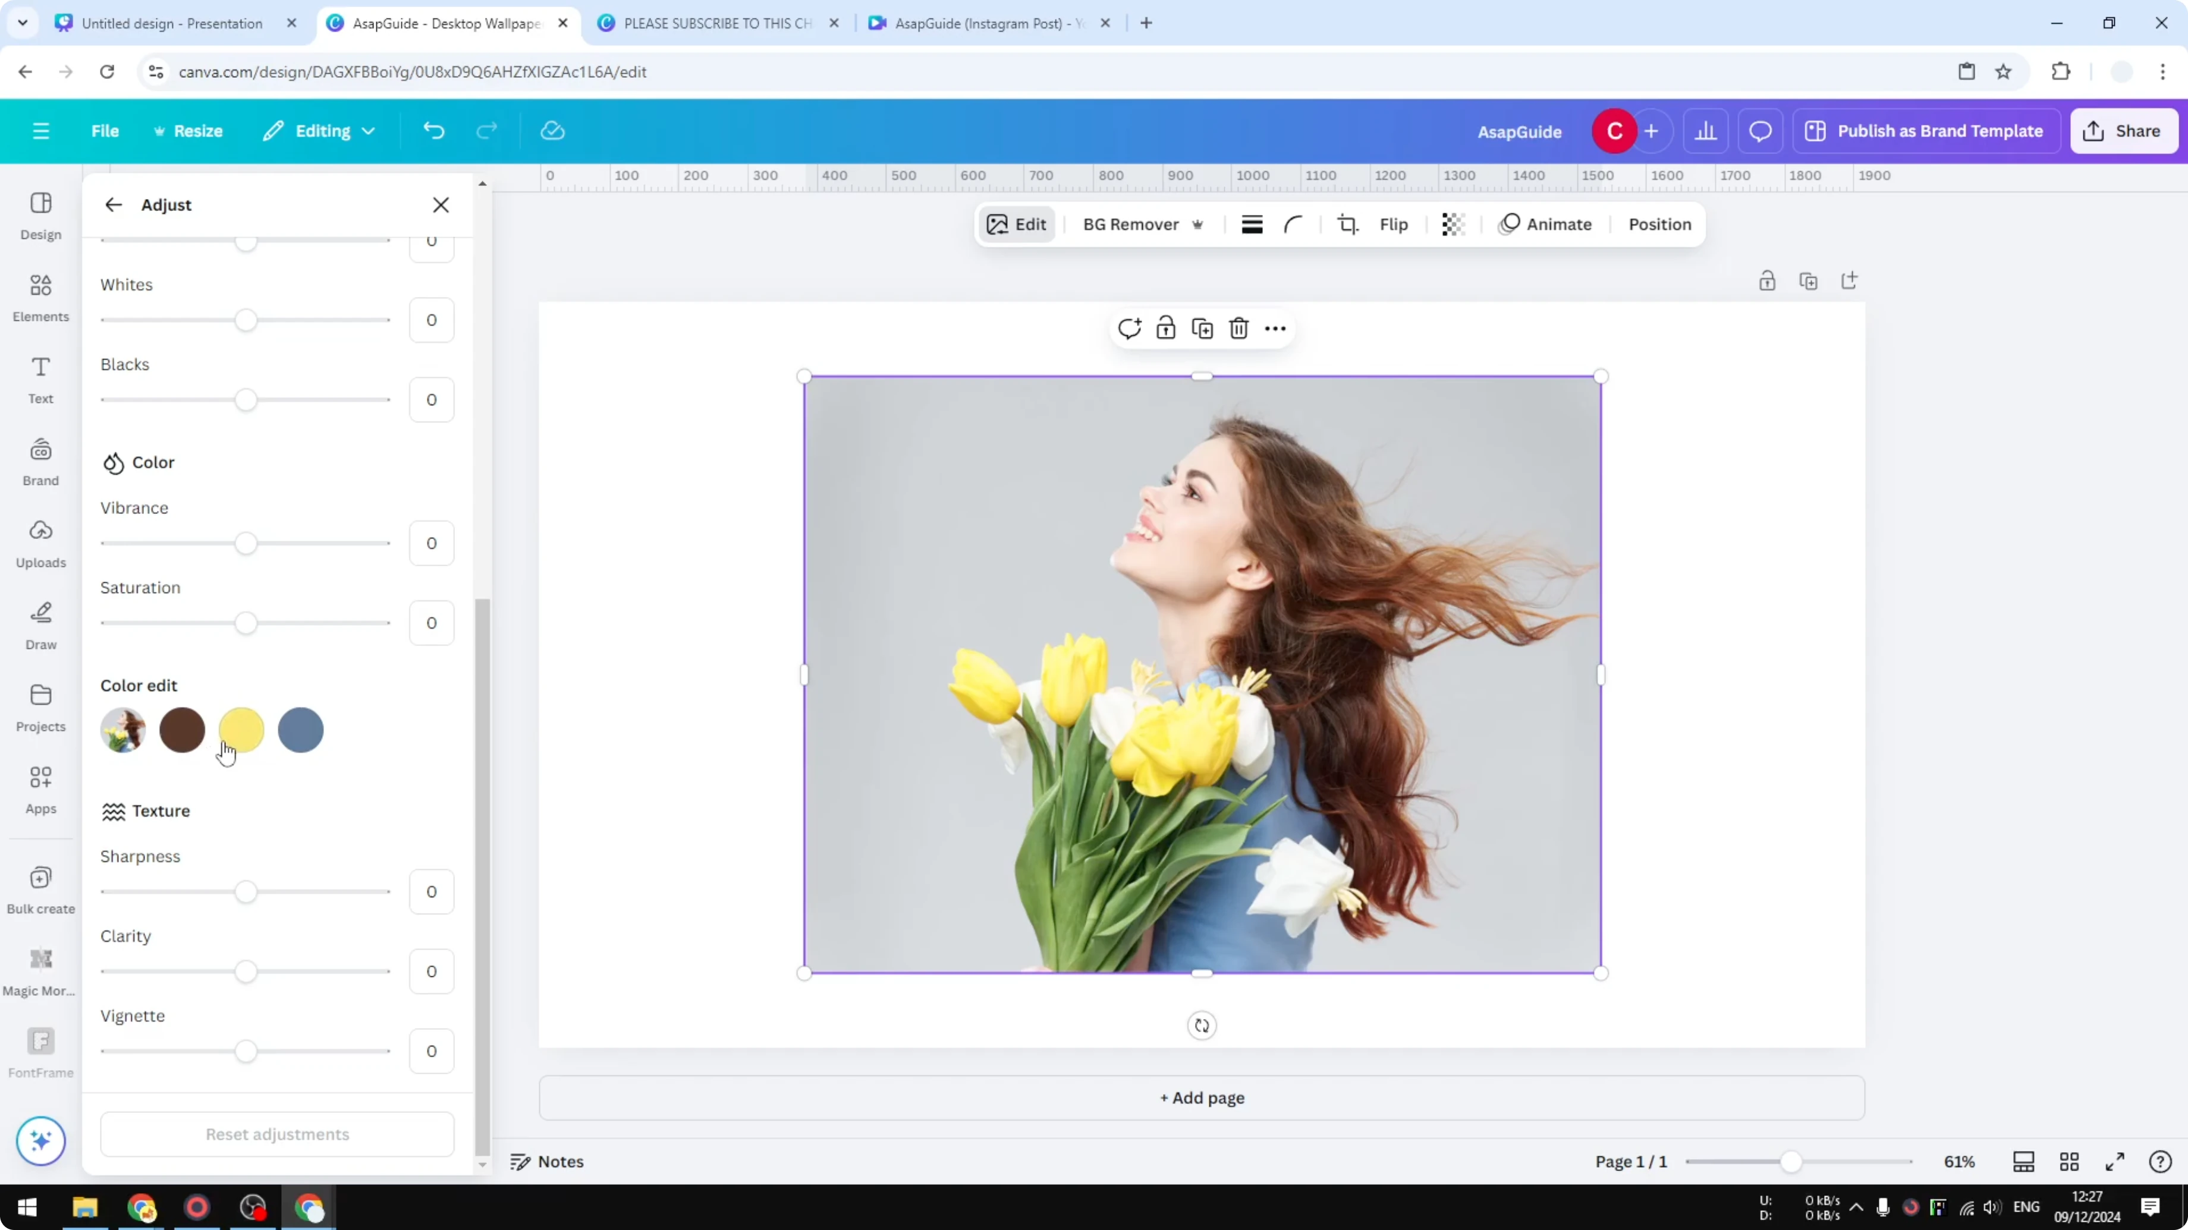Expand the Editing mode dropdown
2188x1230 pixels.
pos(319,130)
